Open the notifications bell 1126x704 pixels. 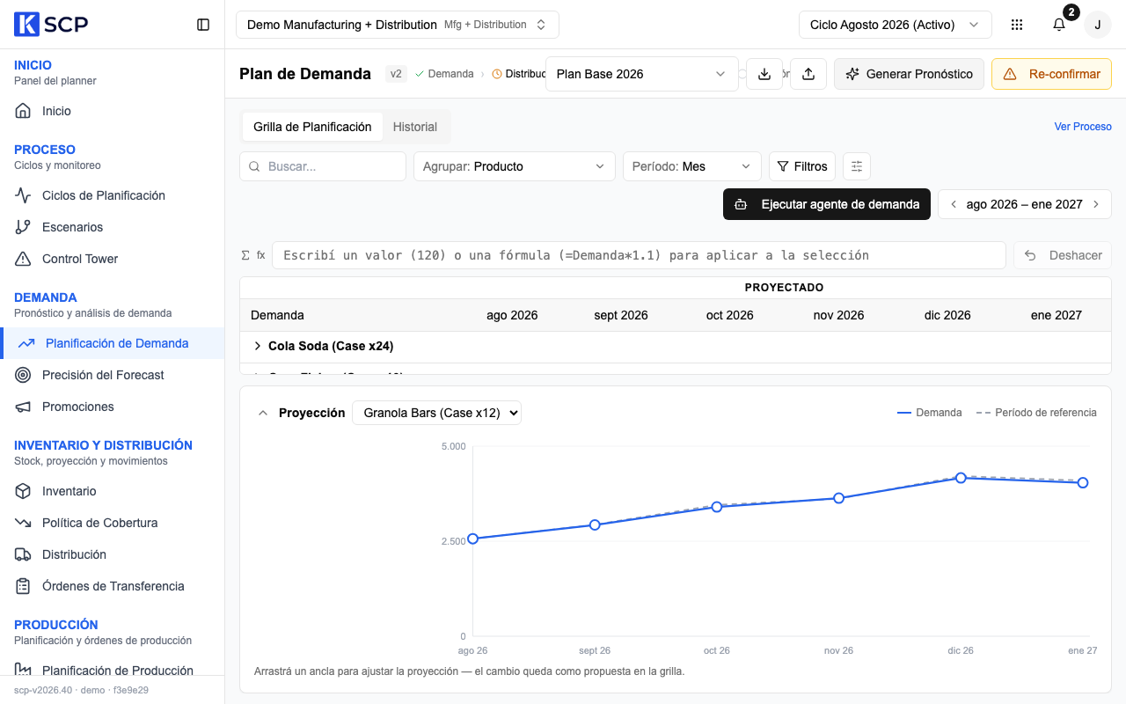1059,25
